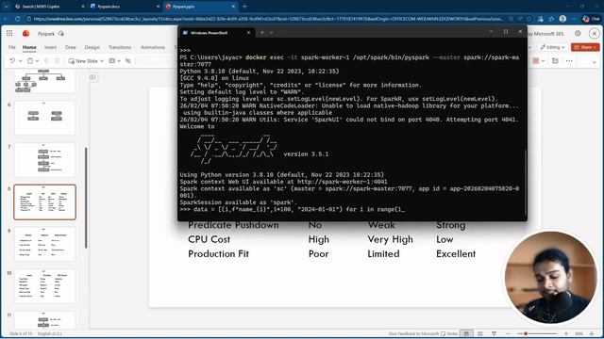Switch to Normal view icon

point(466,334)
